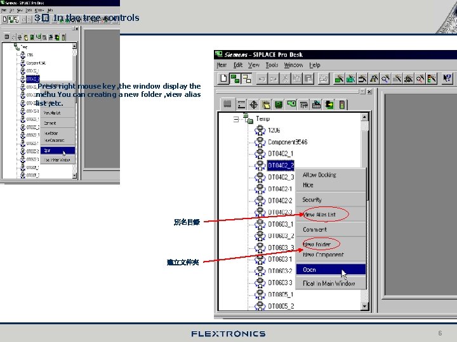The height and width of the screenshot is (342, 457).
Task: Launch the blue magnifier wizard icon
Action: pos(386,79)
